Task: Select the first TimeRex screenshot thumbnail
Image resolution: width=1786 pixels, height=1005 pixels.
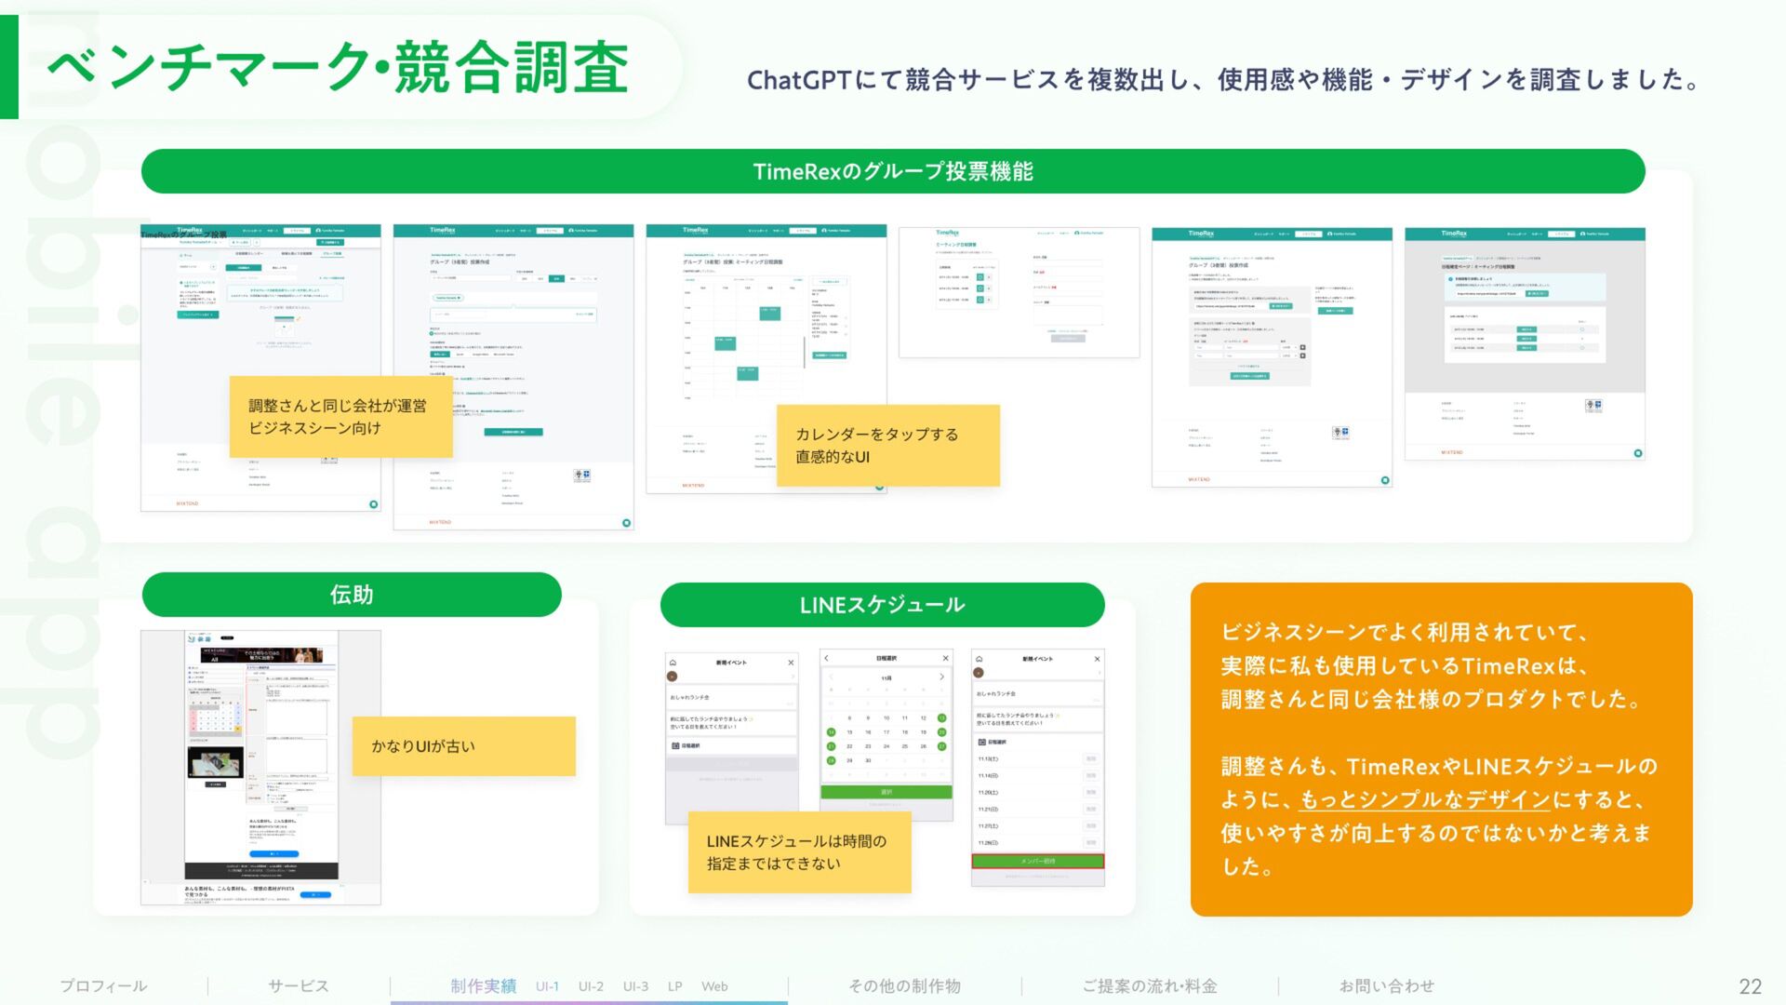Action: [260, 368]
